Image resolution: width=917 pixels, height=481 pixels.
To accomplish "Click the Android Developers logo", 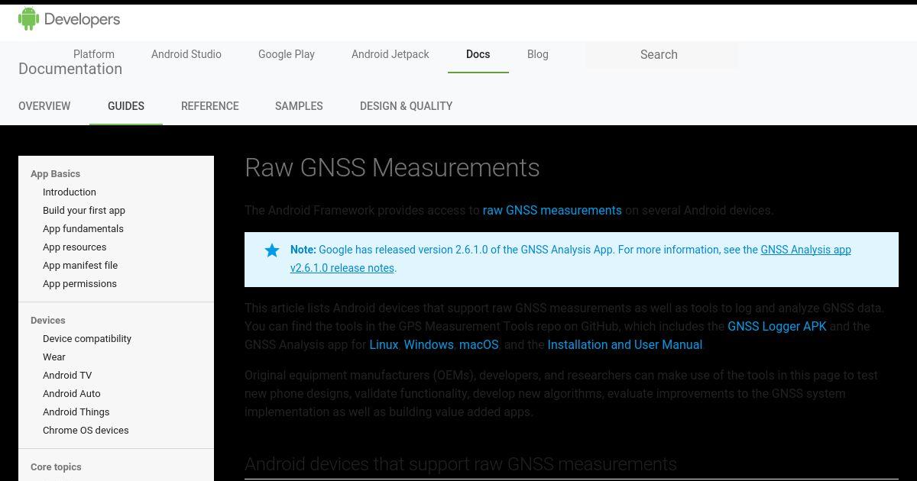I will tap(70, 20).
